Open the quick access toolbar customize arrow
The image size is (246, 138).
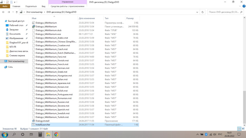click(x=15, y=2)
